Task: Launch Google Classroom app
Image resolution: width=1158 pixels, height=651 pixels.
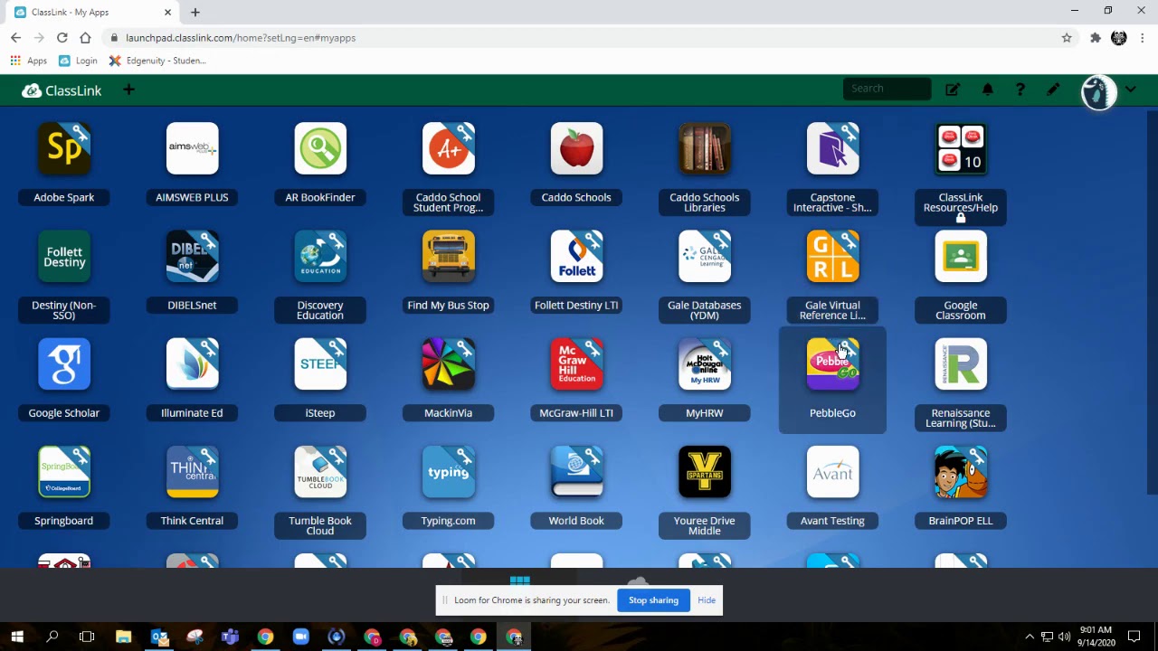Action: tap(961, 256)
